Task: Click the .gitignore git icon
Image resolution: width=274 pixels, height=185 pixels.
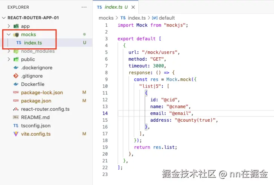Action: [16, 76]
